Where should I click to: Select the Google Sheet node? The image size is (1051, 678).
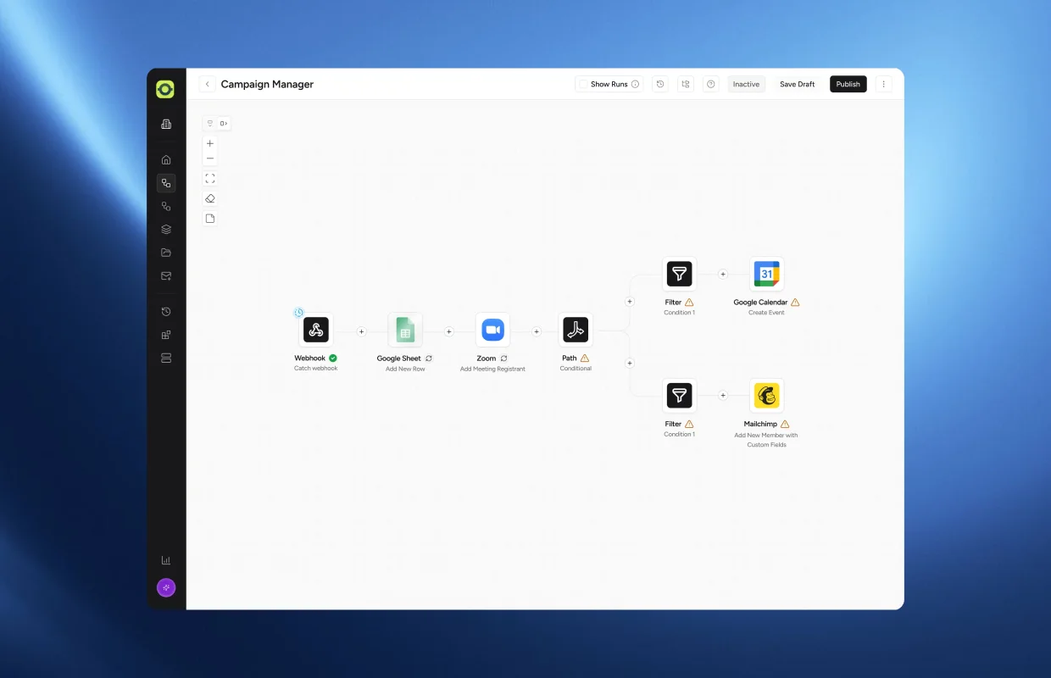click(405, 330)
